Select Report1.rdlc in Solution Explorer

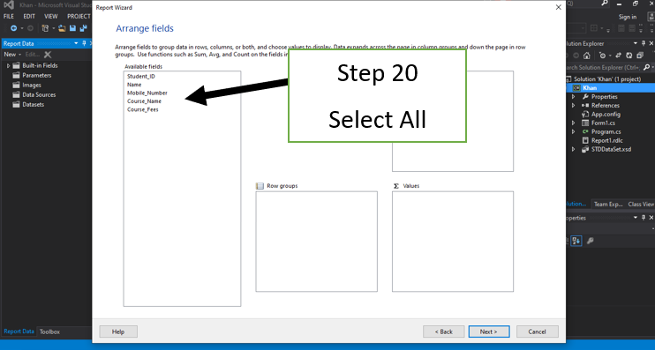(x=602, y=140)
